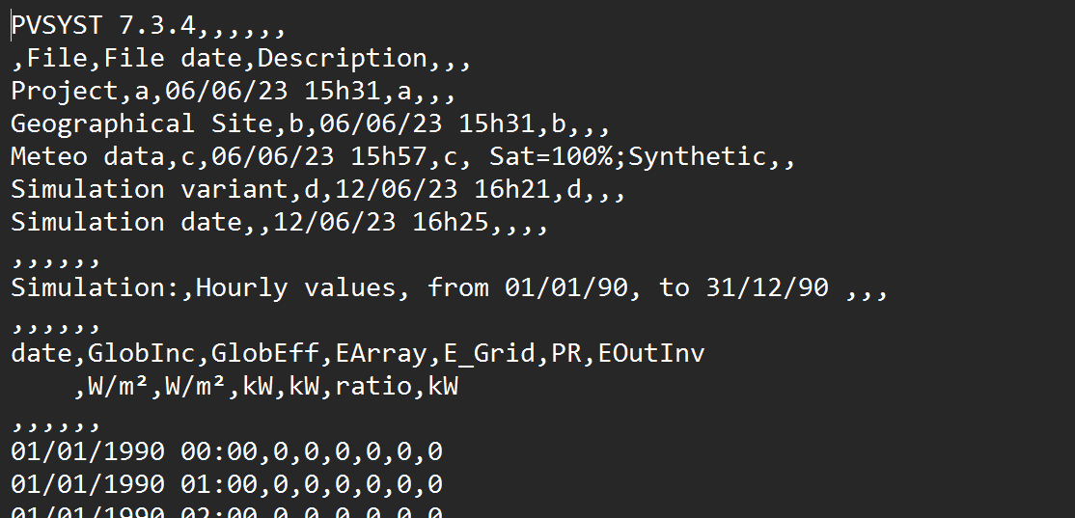Click the Simulation variant text
The image size is (1075, 518).
point(150,190)
